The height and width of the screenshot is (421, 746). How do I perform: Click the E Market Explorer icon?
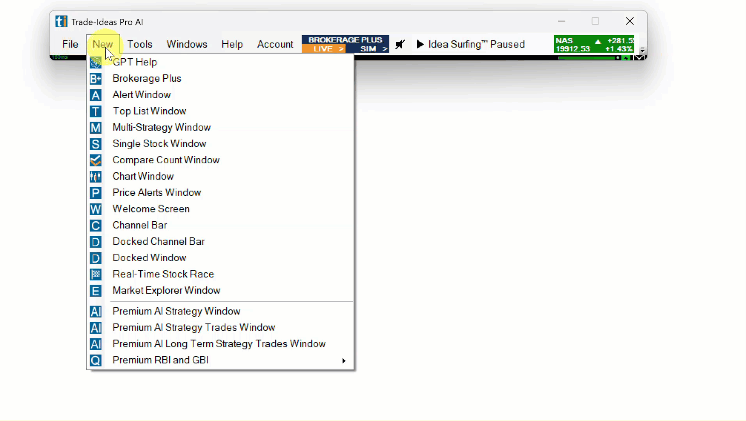96,291
